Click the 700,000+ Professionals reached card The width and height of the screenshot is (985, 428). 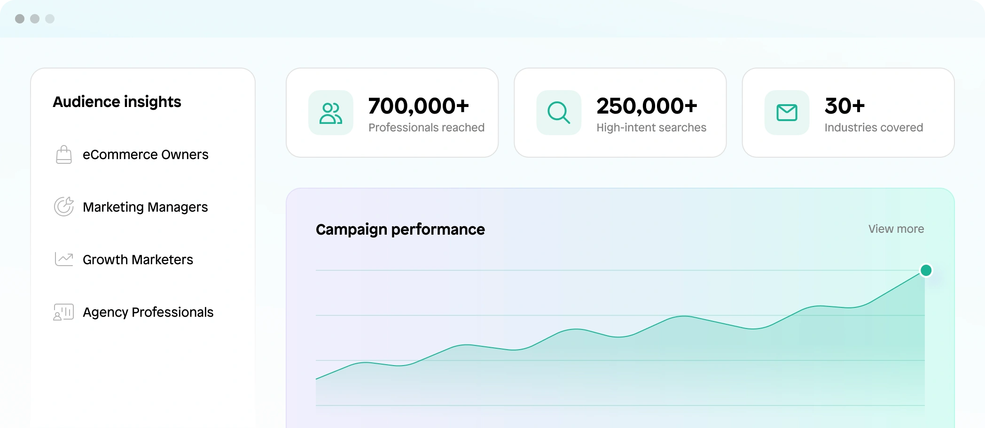point(392,113)
